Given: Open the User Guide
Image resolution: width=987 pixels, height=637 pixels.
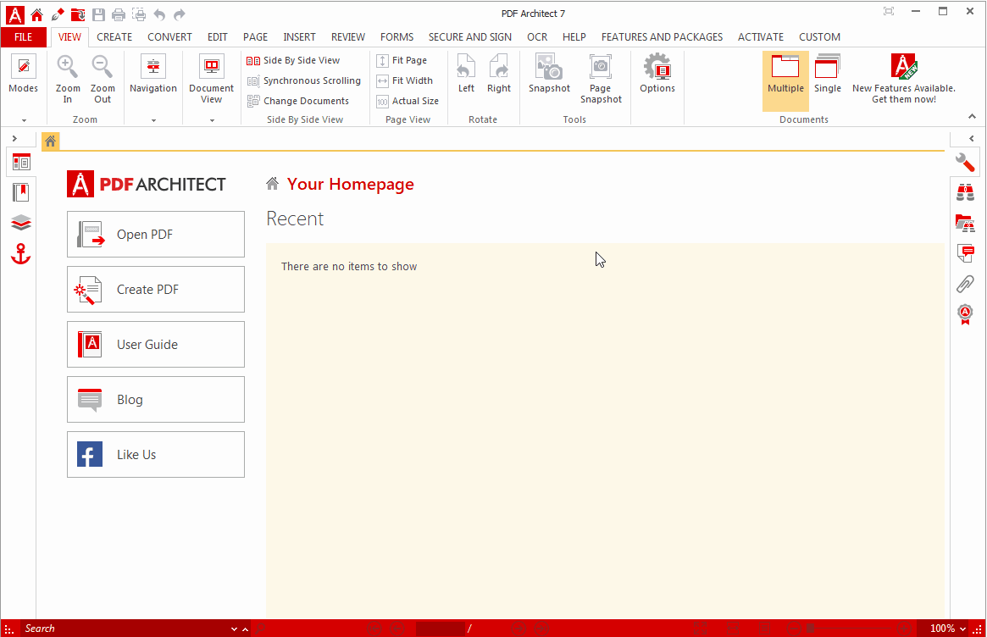Looking at the screenshot, I should (x=156, y=344).
